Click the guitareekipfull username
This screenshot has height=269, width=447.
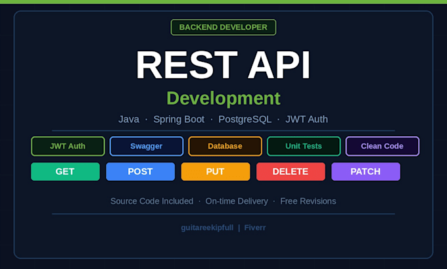click(x=207, y=228)
